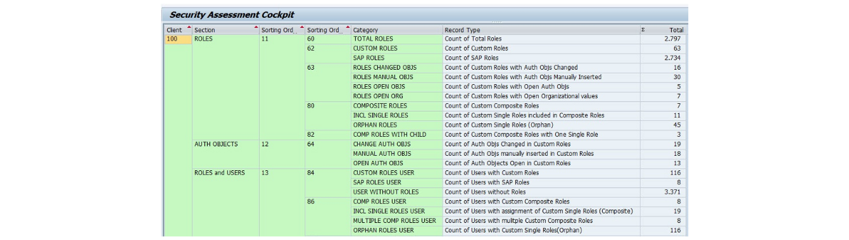Select the Category column header
Viewport: 849px width, 240px height.
click(397, 30)
